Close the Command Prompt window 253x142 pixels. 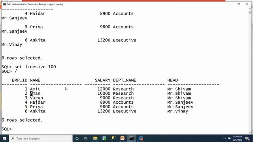pyautogui.click(x=247, y=4)
